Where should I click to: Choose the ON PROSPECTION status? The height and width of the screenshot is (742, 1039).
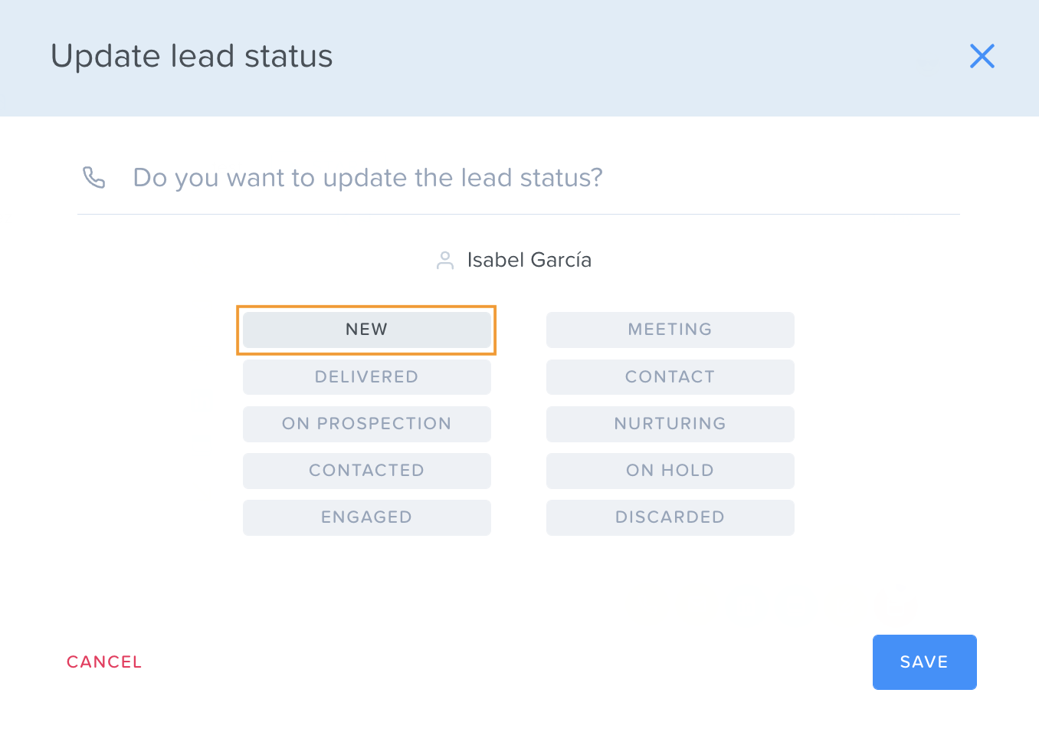[x=366, y=424]
